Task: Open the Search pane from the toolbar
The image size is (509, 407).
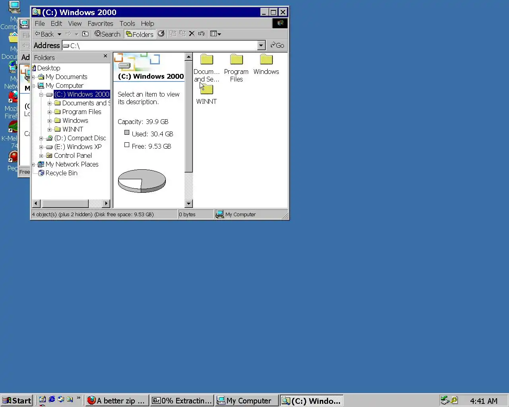Action: click(x=107, y=34)
